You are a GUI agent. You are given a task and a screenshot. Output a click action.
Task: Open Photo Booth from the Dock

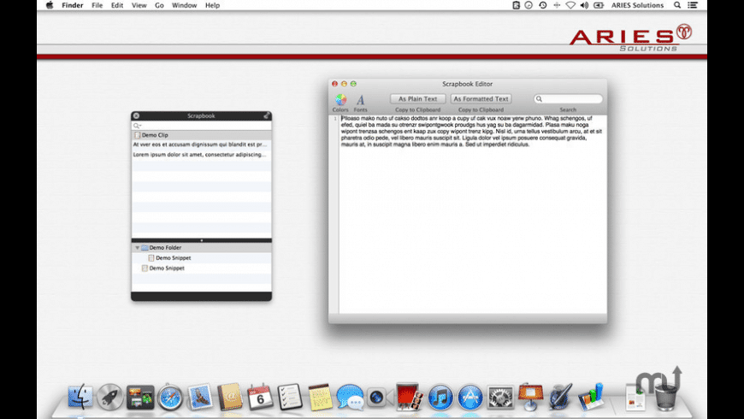[x=409, y=396]
